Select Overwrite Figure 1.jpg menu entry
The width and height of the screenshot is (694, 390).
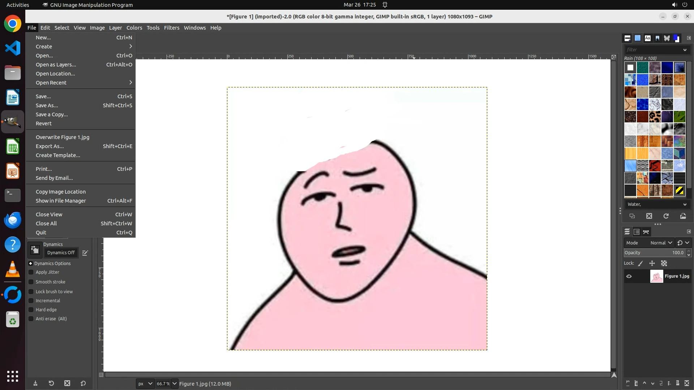click(x=62, y=137)
